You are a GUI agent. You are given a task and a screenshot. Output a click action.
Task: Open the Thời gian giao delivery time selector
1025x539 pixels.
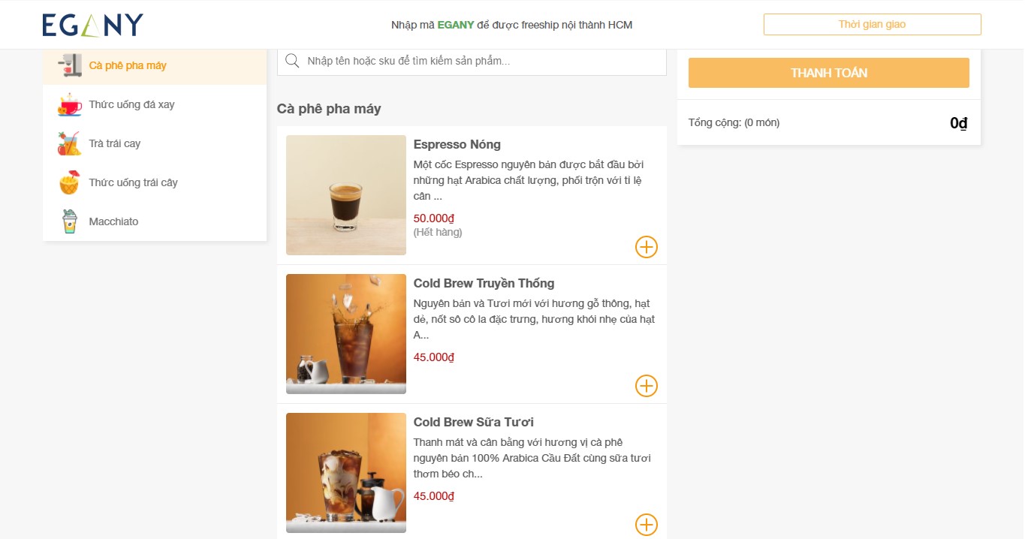872,25
